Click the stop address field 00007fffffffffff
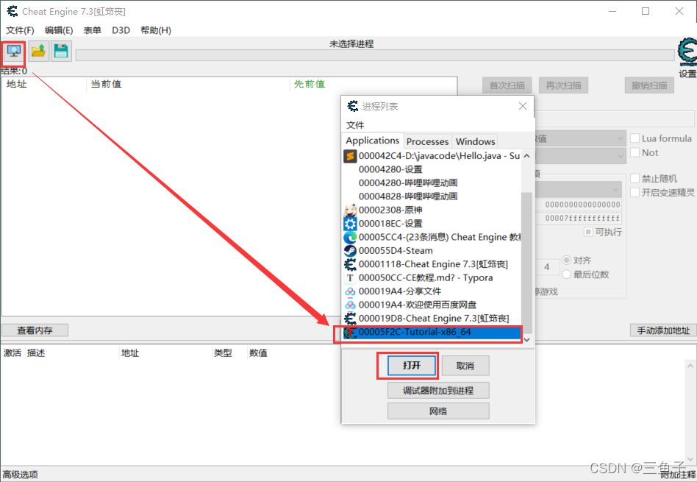This screenshot has width=697, height=482. pyautogui.click(x=578, y=218)
